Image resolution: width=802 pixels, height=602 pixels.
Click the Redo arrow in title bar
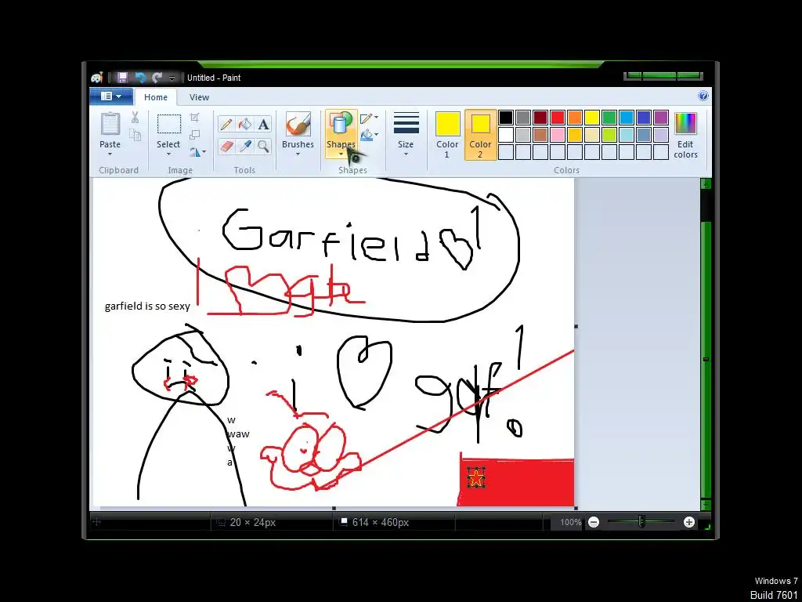(x=157, y=78)
